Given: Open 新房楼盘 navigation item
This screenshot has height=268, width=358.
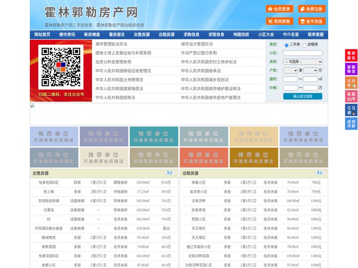Looking at the screenshot, I should (x=92, y=35).
